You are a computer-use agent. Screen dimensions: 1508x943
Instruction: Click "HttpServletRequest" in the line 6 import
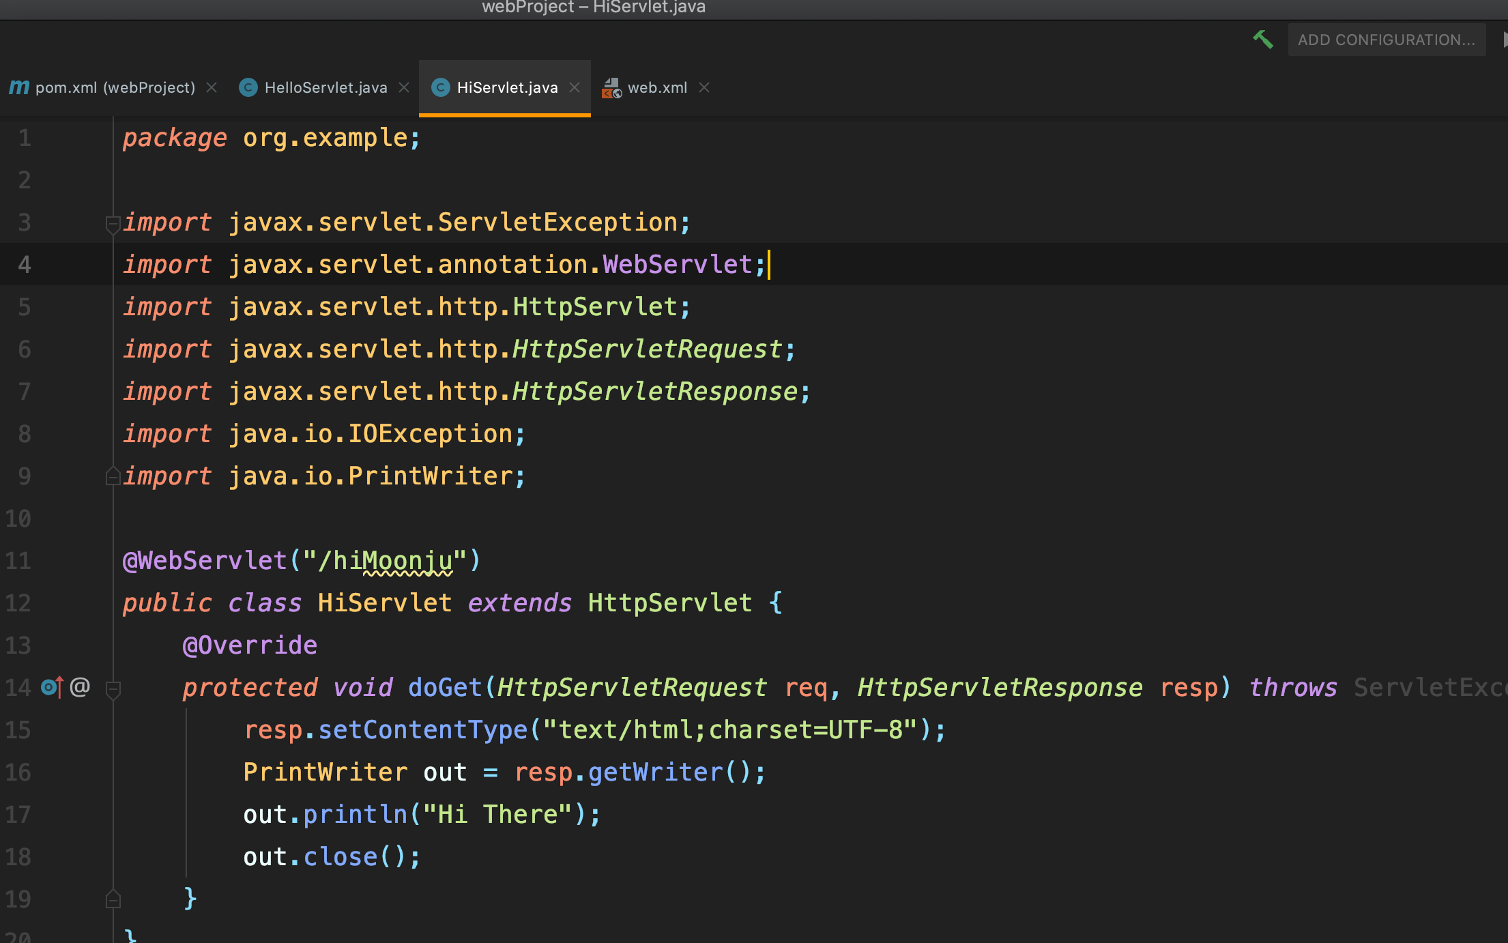click(648, 349)
